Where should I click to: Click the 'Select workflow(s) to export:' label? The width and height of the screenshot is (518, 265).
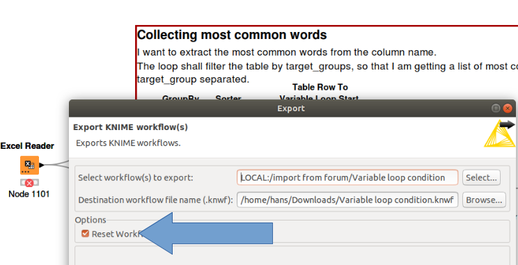pos(136,178)
